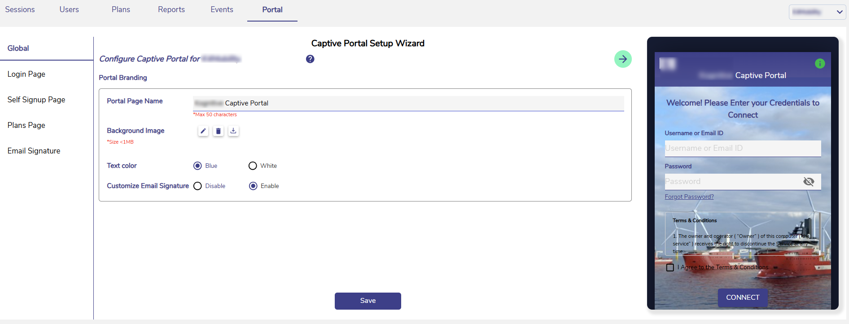Check I Agree to Terms & Conditions

670,267
